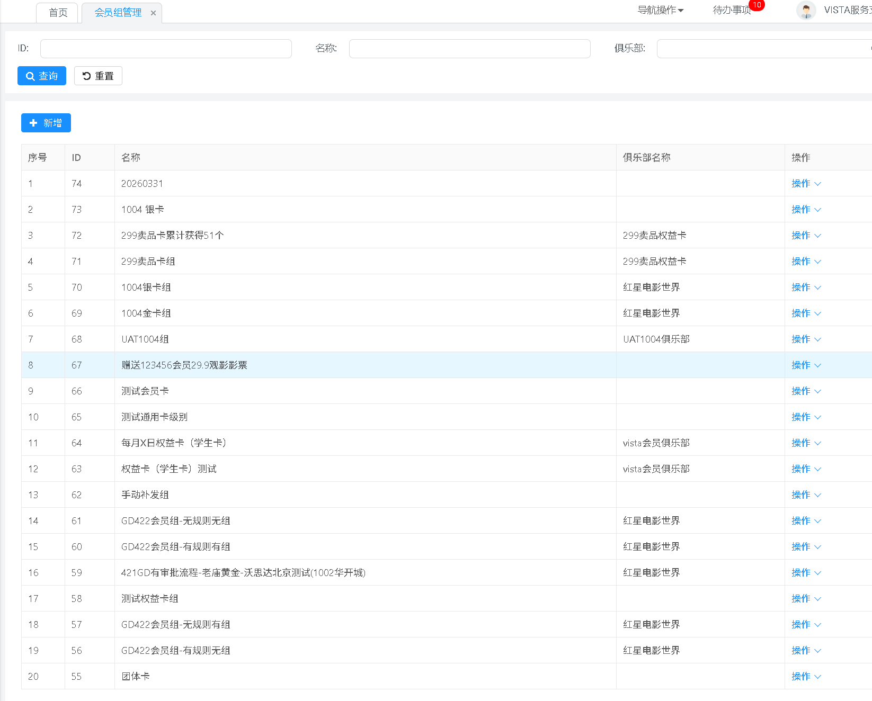This screenshot has width=872, height=701.
Task: Click the name cell 团体卡
Action: (366, 677)
